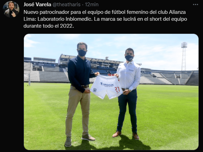The image size is (203, 152).
Task: Click the 12min tweet timestamp
Action: [x=92, y=4]
